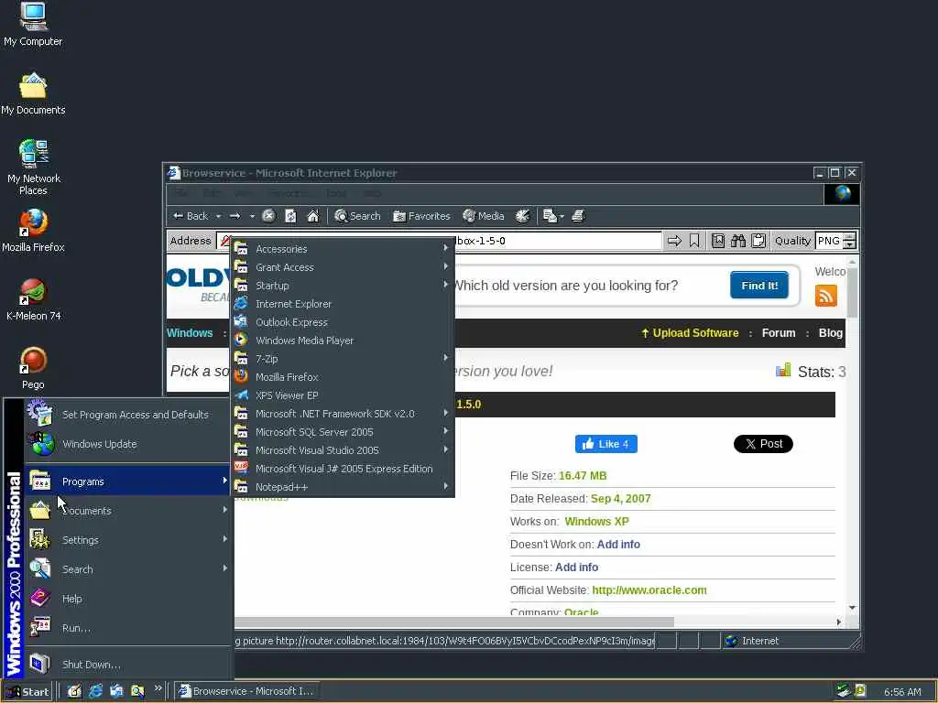
Task: Click the Stop button in IE toolbar
Action: point(268,216)
